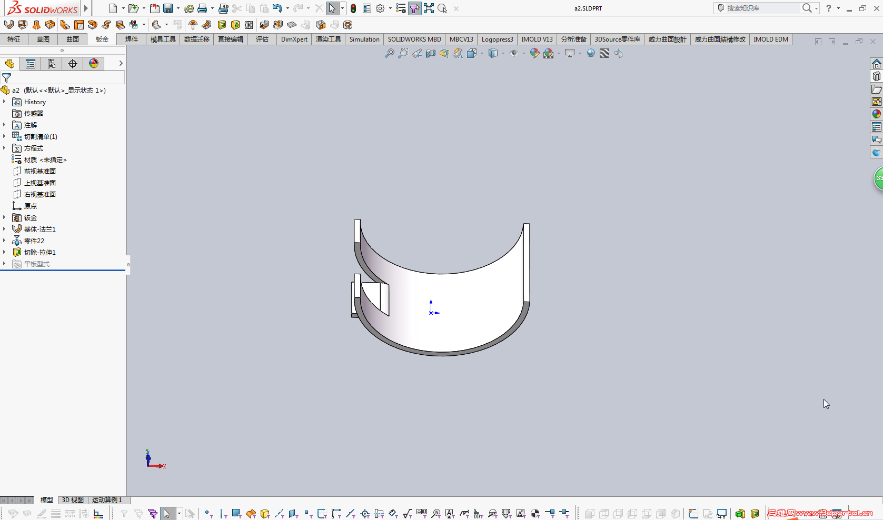Screen dimensions: 883x520
Task: Click the Zebra Stripes icon
Action: pyautogui.click(x=604, y=53)
